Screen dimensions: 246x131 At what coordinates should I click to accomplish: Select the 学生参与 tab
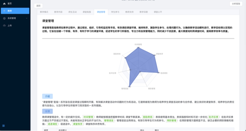115,12
